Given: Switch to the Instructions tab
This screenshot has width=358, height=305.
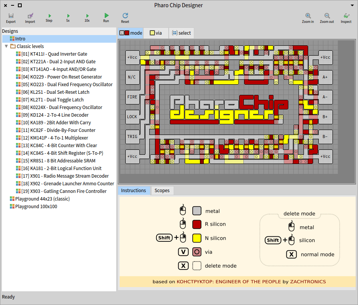Looking at the screenshot, I should (134, 191).
